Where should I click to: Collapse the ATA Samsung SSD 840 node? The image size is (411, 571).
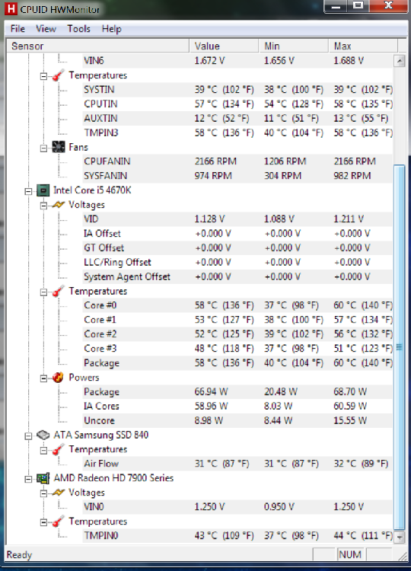[x=28, y=436]
